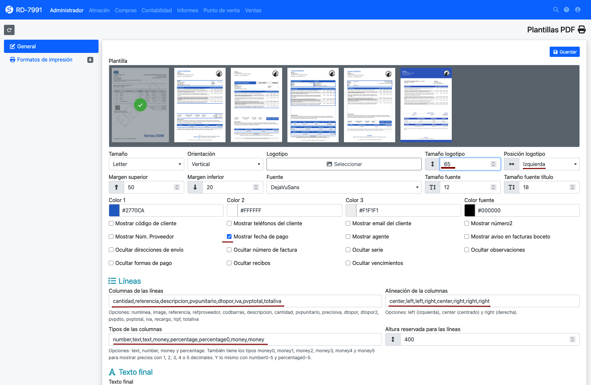Open the help question mark icon
This screenshot has height=385, width=591.
click(567, 10)
